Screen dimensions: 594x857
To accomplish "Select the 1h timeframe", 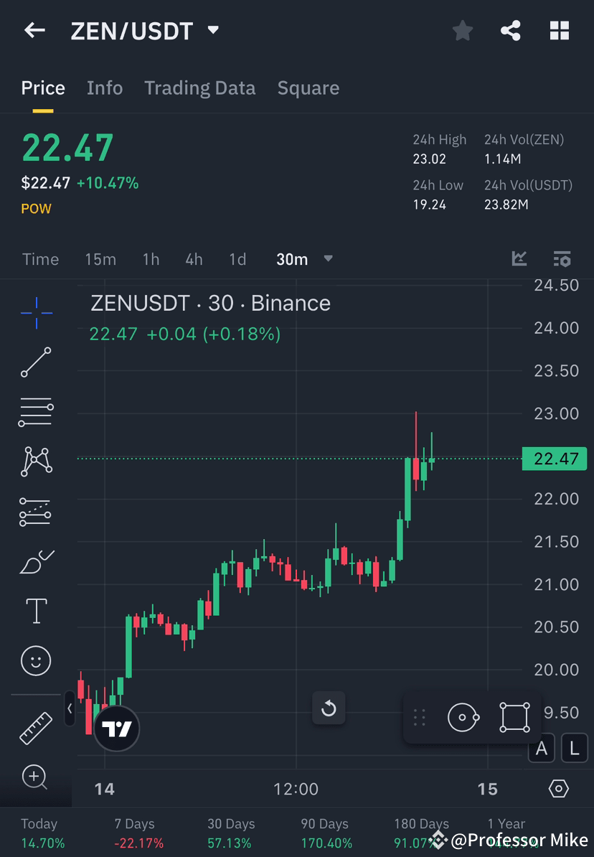I will [x=151, y=259].
